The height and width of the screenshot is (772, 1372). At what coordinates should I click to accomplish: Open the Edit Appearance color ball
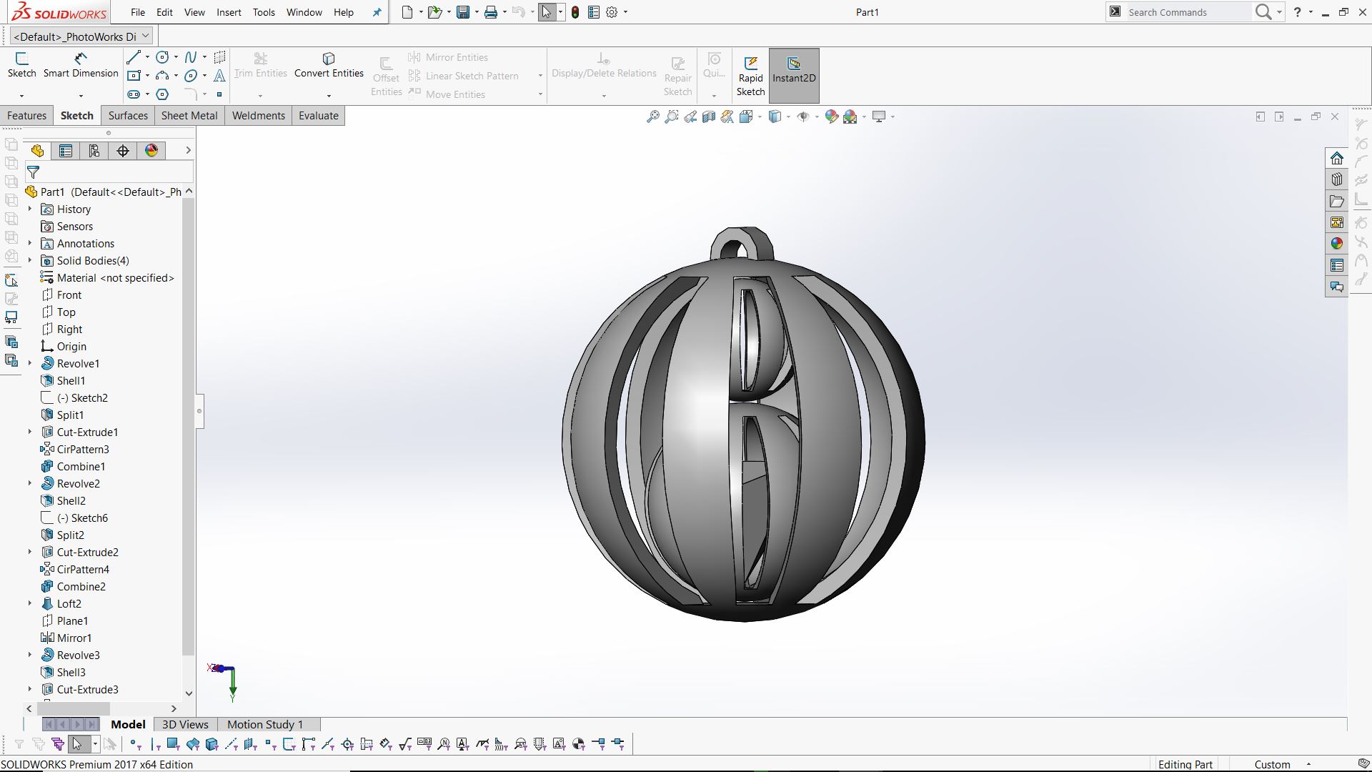831,117
